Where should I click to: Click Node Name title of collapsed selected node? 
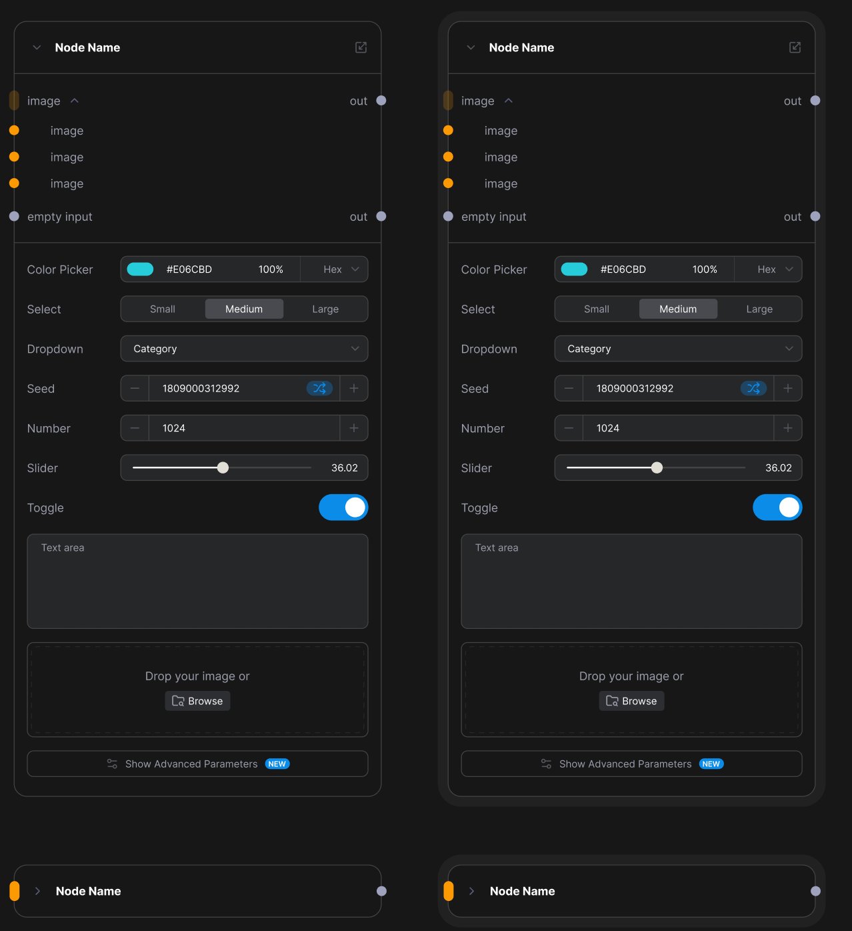522,891
